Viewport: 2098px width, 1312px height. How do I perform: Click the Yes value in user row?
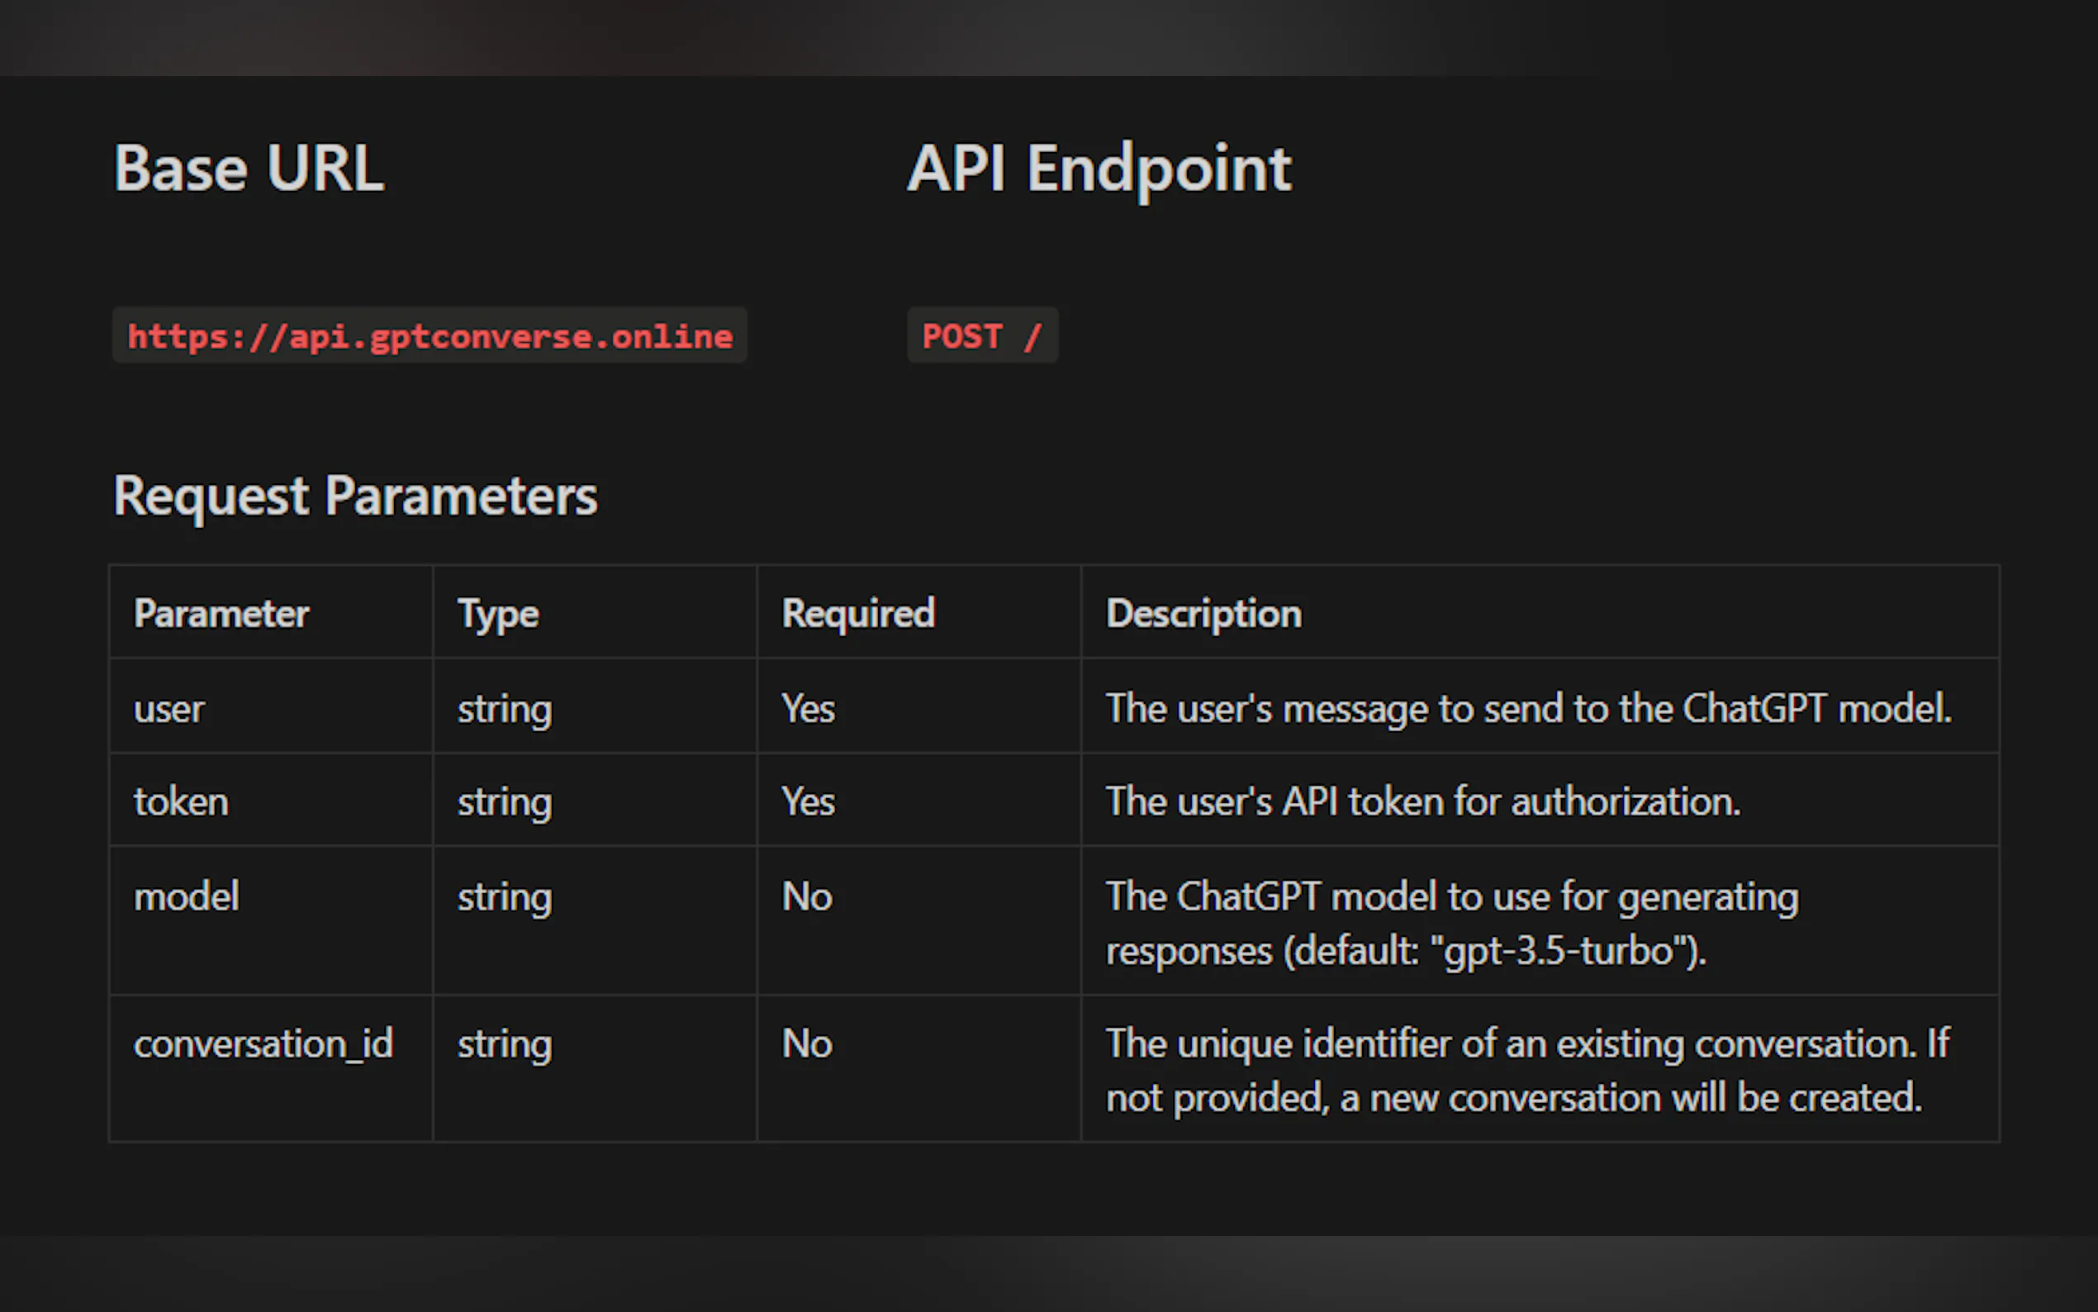[809, 709]
